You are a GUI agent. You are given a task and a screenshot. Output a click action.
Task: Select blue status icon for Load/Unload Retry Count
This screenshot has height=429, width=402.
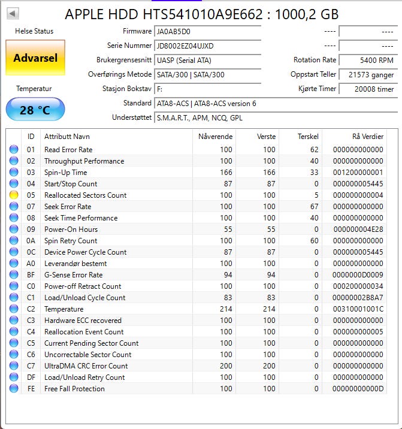tap(14, 377)
